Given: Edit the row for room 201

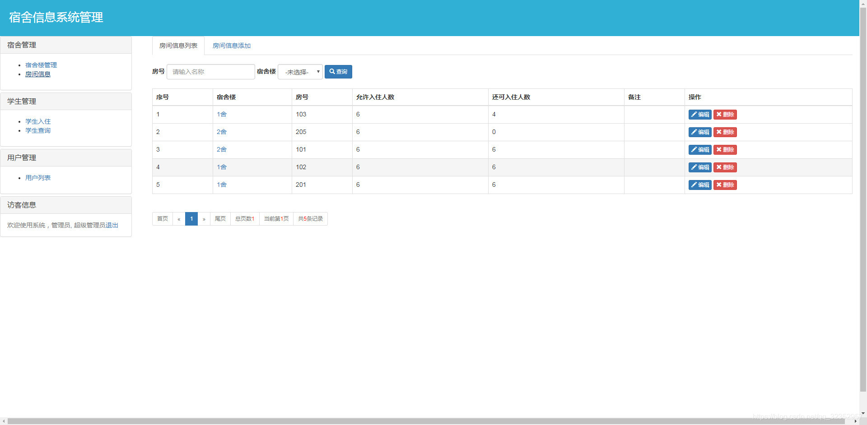Looking at the screenshot, I should (699, 185).
